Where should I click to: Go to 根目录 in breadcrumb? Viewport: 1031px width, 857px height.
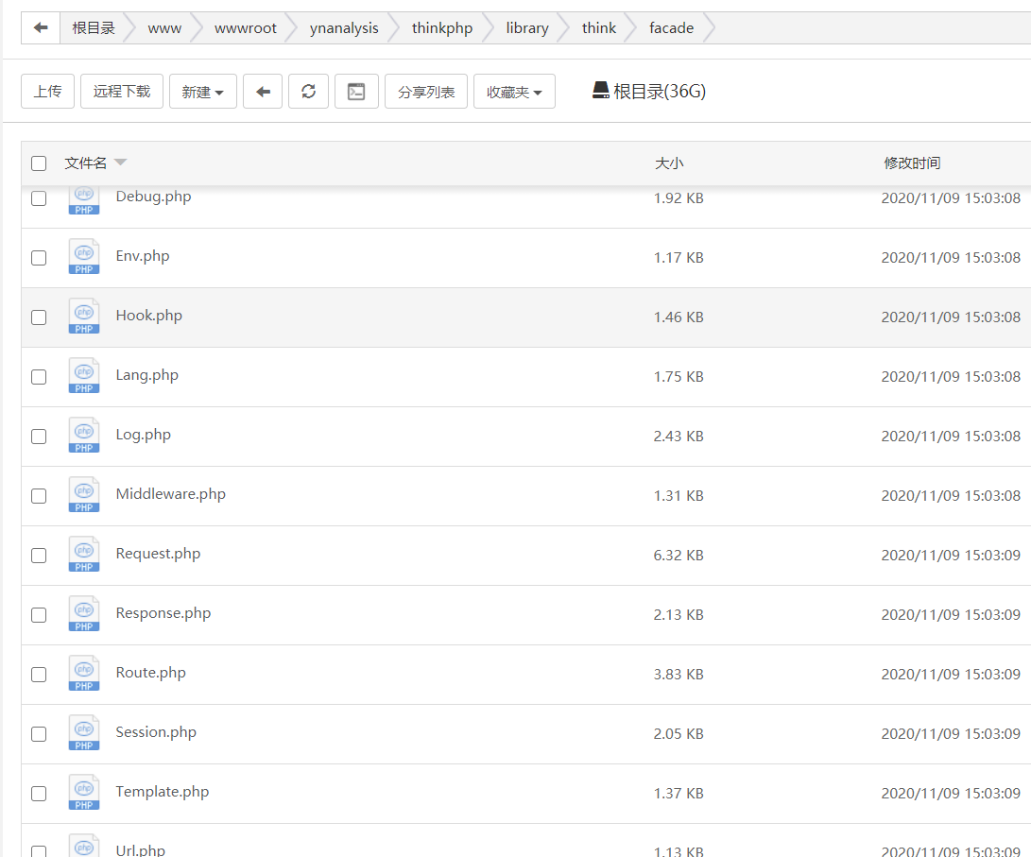point(94,27)
